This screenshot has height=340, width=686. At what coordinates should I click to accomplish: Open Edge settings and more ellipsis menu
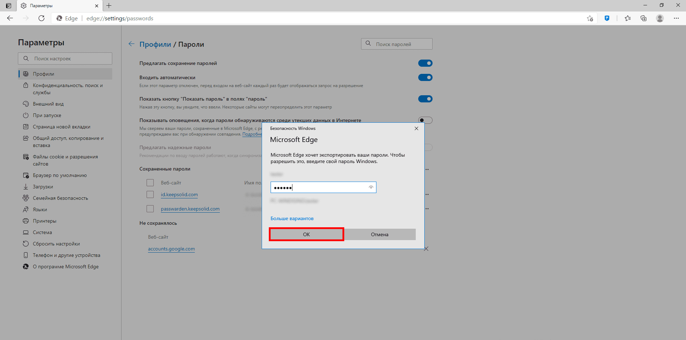click(676, 18)
